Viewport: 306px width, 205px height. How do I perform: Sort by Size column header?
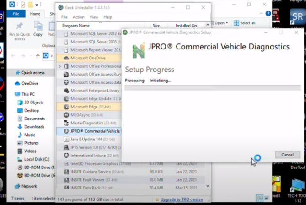pos(156,26)
